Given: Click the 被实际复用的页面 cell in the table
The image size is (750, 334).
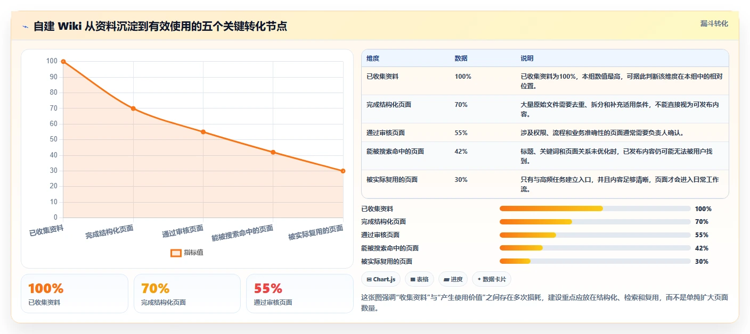Looking at the screenshot, I should tap(392, 180).
